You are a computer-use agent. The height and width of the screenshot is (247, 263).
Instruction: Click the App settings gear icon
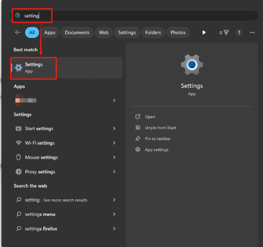[x=138, y=149]
